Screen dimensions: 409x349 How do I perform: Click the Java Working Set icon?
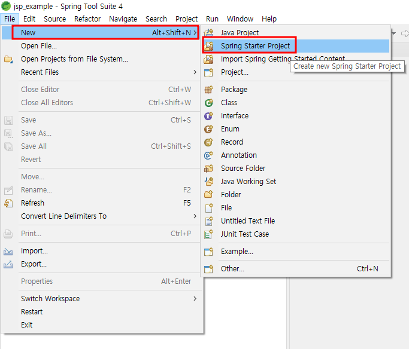pyautogui.click(x=208, y=182)
